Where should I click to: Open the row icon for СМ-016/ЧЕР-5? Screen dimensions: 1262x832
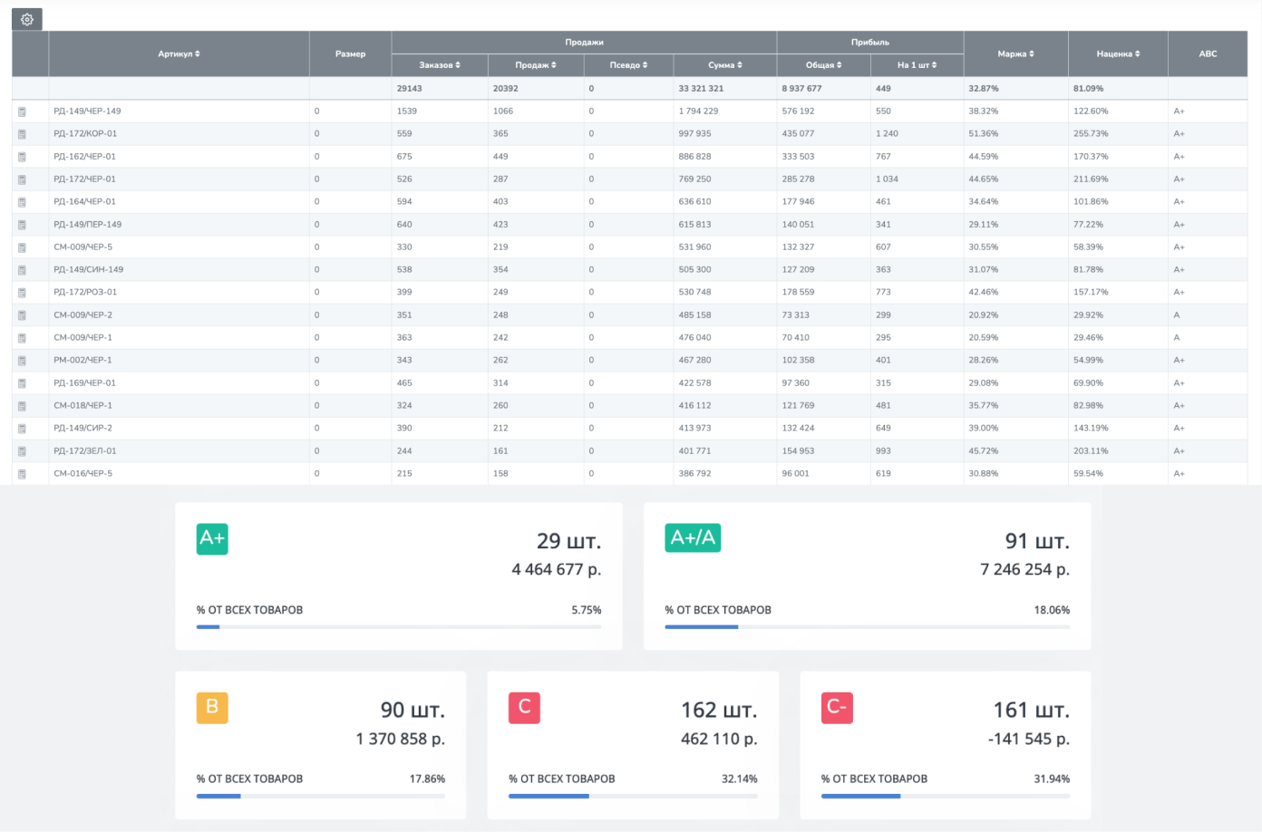(22, 474)
